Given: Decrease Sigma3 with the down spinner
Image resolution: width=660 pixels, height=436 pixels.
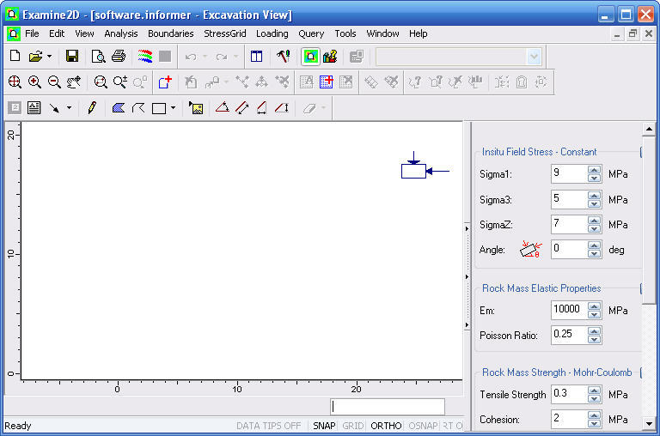Looking at the screenshot, I should (x=595, y=203).
